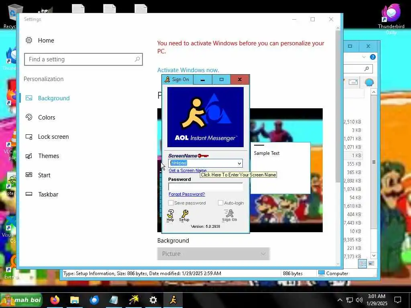Click the Home gear icon in Settings
411x308 pixels.
click(x=29, y=40)
